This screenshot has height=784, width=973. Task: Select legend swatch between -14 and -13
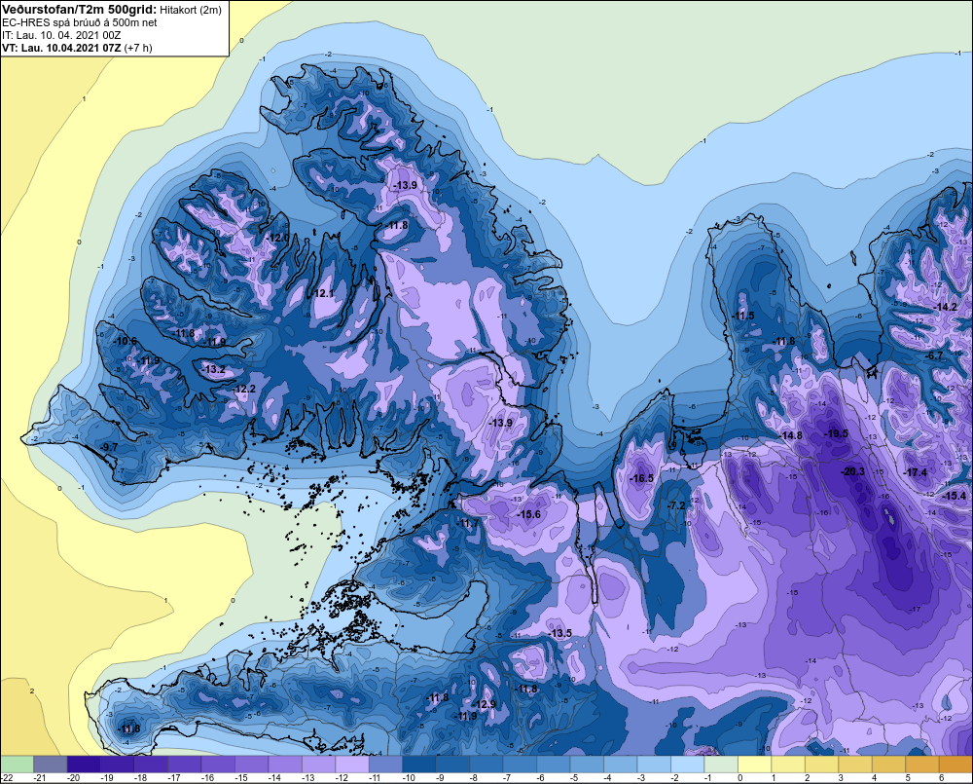(x=285, y=765)
